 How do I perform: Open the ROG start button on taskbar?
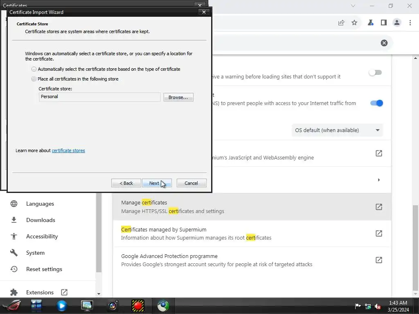coord(11,306)
